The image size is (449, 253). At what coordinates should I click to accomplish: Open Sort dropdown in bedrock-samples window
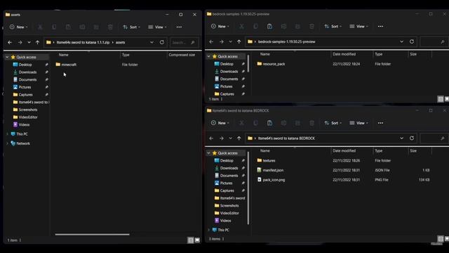(x=333, y=27)
